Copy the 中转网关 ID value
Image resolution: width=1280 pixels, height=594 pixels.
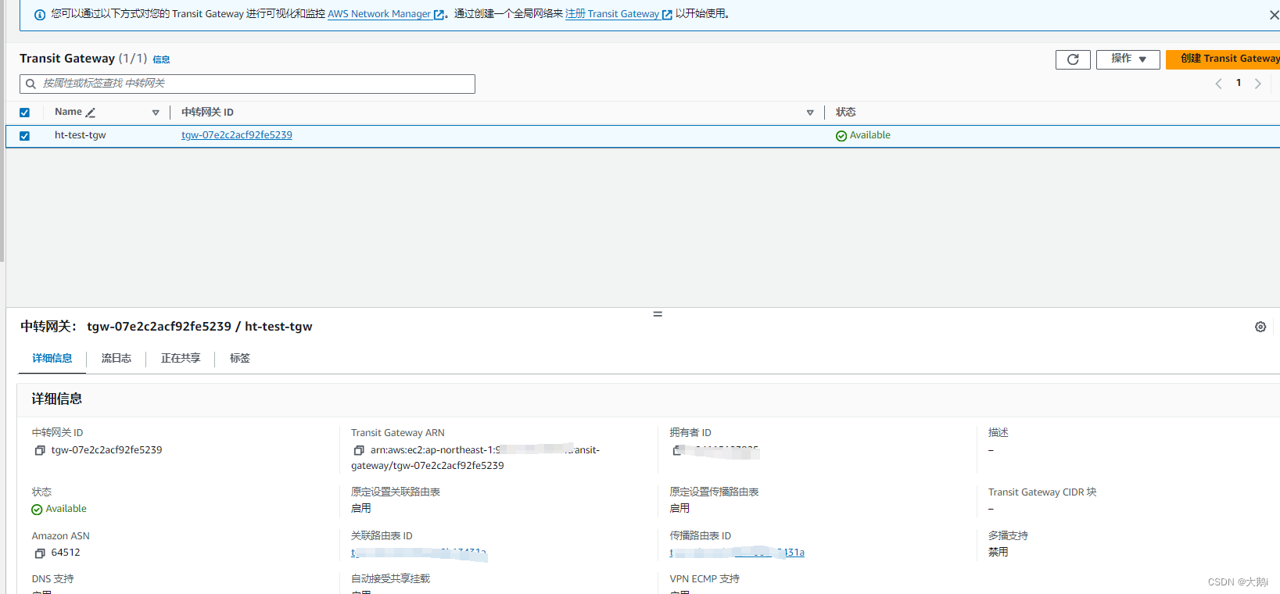tap(40, 450)
